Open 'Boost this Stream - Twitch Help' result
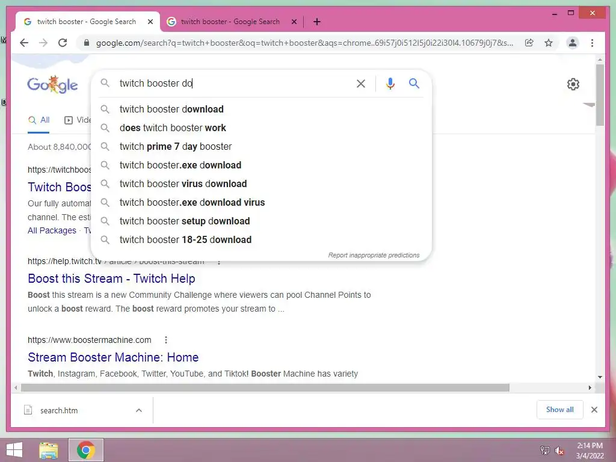The image size is (616, 462). pos(111,279)
